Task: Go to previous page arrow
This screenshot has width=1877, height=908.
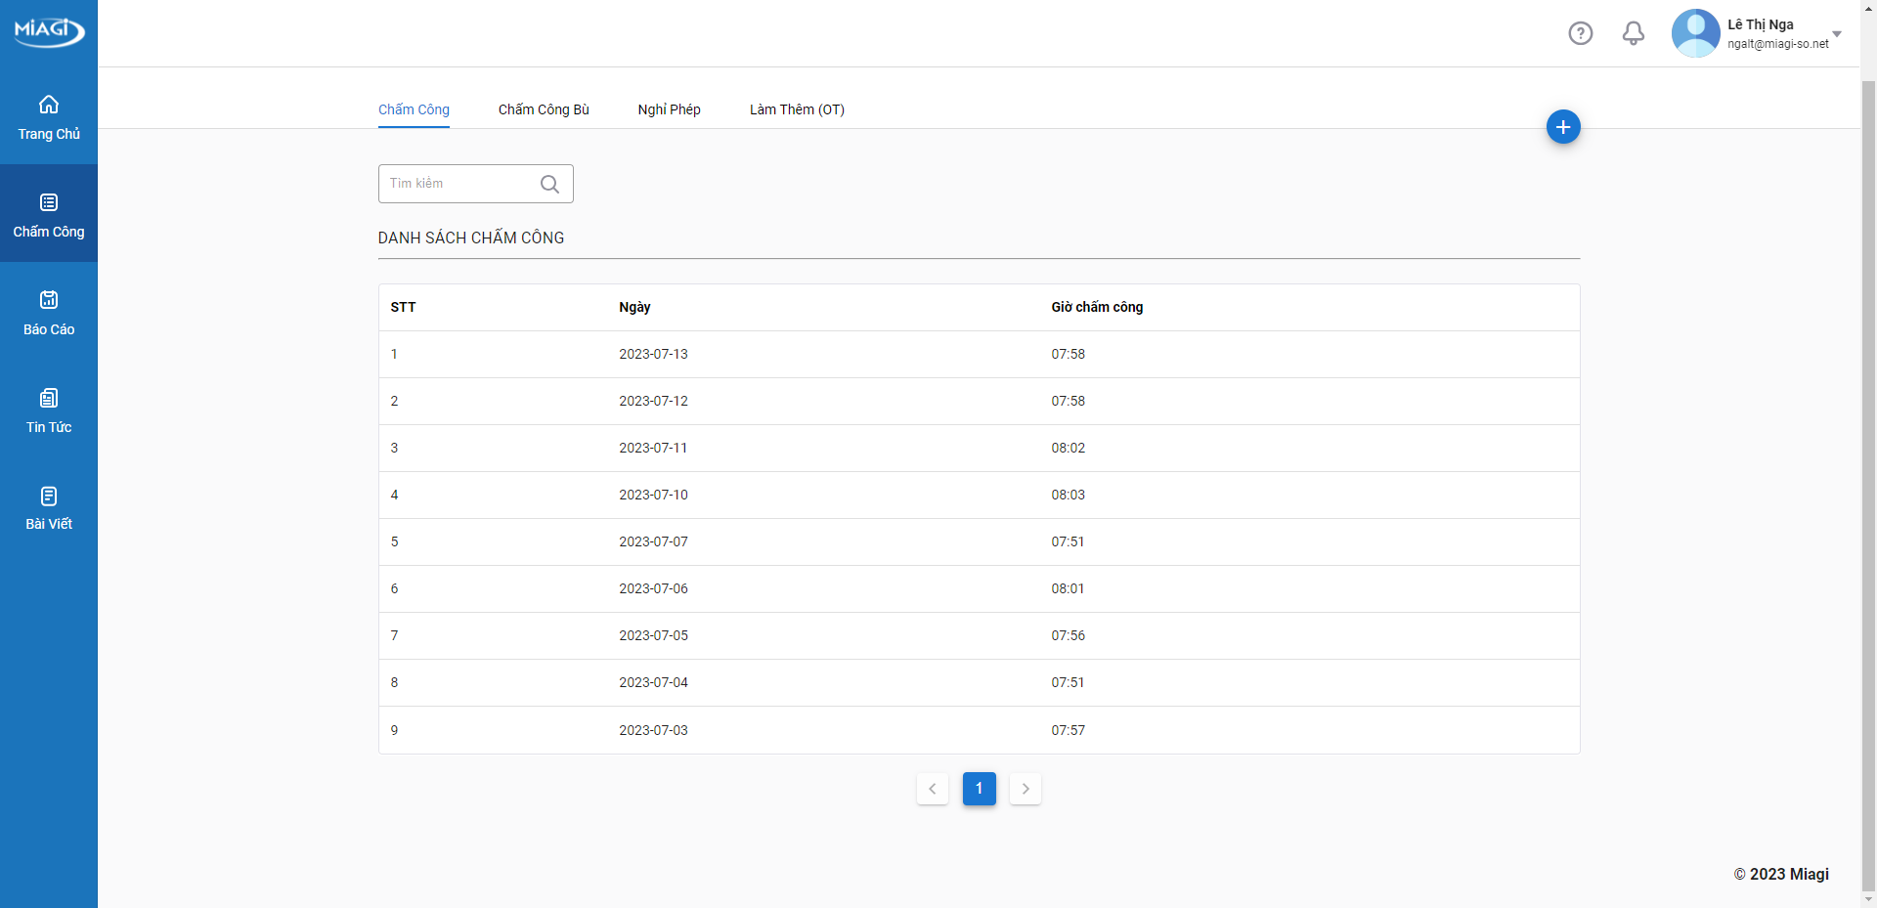Action: (x=933, y=789)
